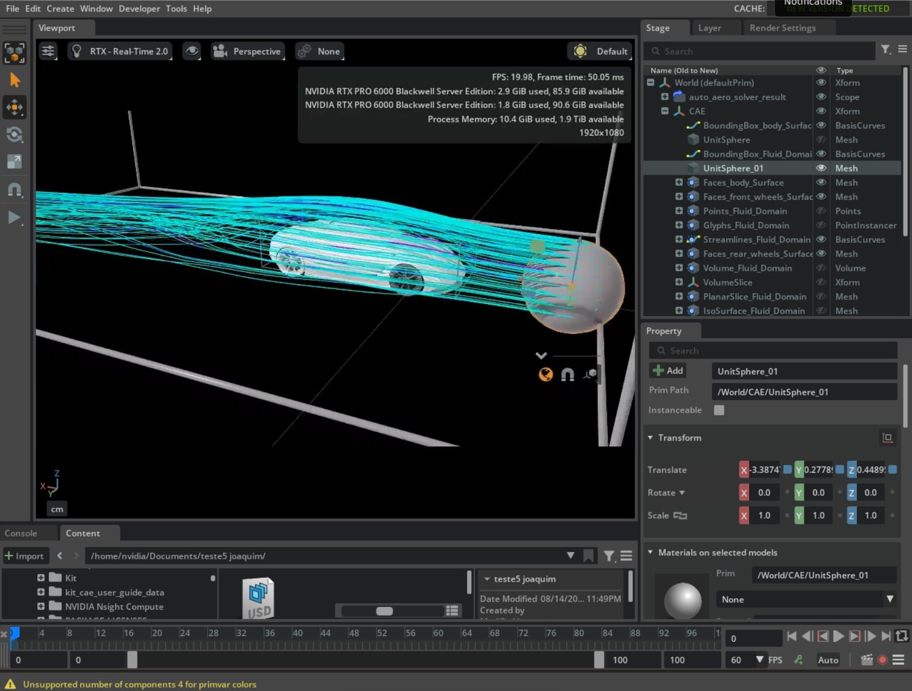Click the Play button in timeline
This screenshot has width=912, height=691.
(838, 636)
